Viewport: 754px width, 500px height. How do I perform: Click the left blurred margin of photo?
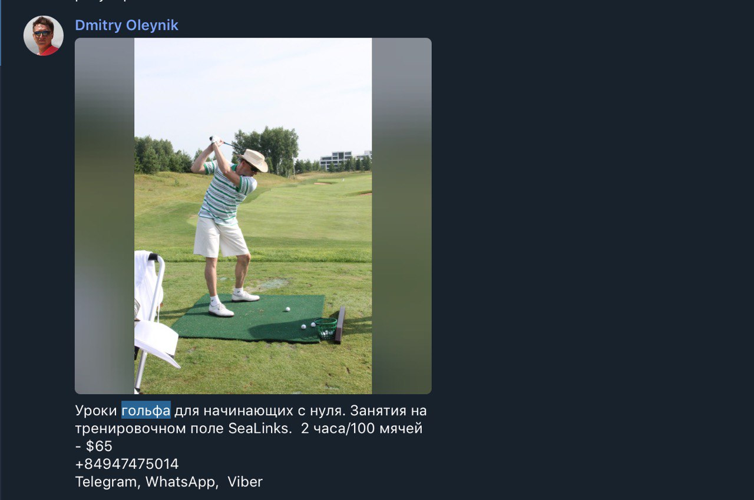pyautogui.click(x=105, y=216)
